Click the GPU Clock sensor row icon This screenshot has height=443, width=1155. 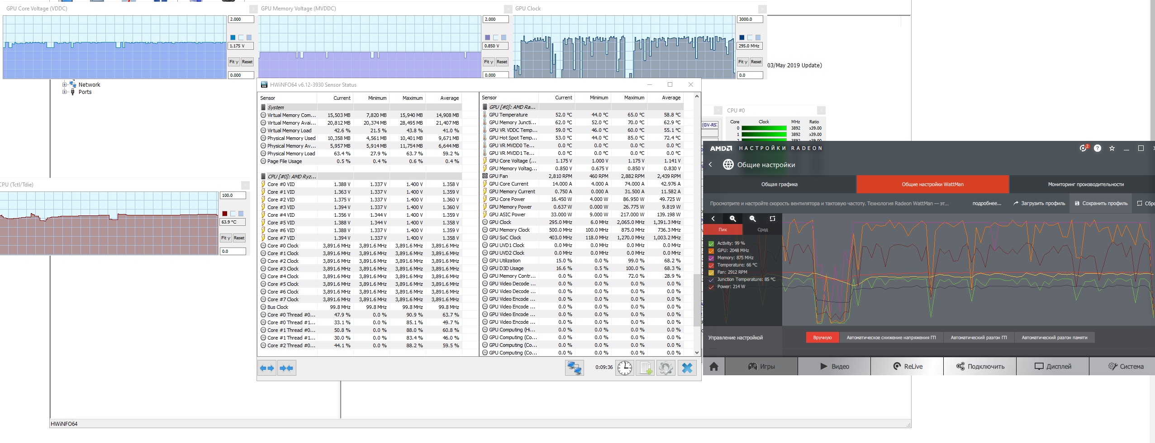coord(485,222)
